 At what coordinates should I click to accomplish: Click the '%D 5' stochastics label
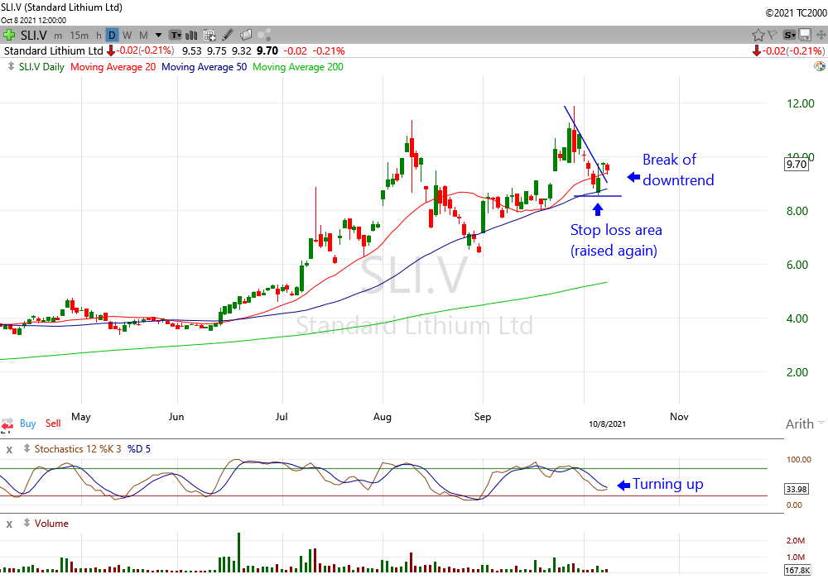click(139, 449)
